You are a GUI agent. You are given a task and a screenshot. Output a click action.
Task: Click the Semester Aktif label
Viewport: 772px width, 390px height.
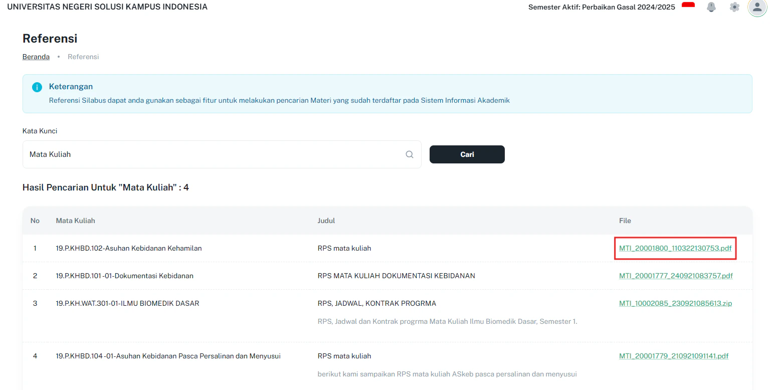[x=602, y=7]
